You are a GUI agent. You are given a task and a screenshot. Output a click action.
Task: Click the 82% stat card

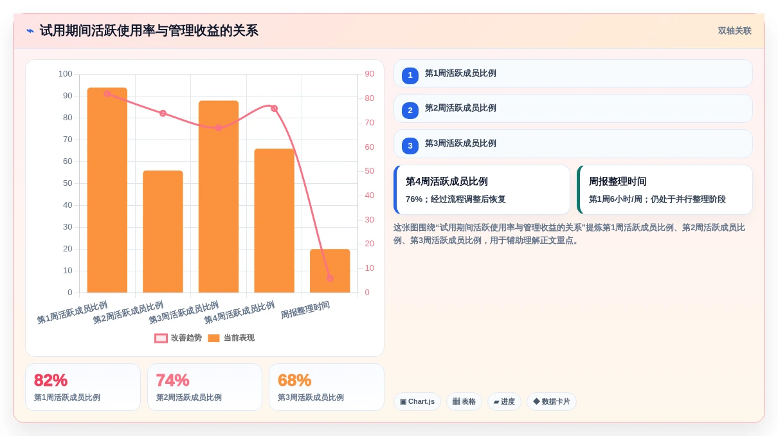[83, 387]
